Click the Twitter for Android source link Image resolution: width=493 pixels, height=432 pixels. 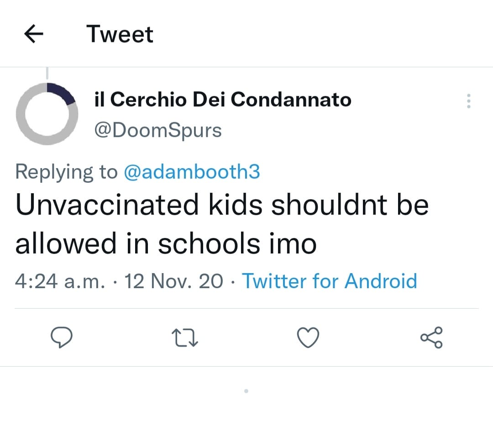point(329,280)
